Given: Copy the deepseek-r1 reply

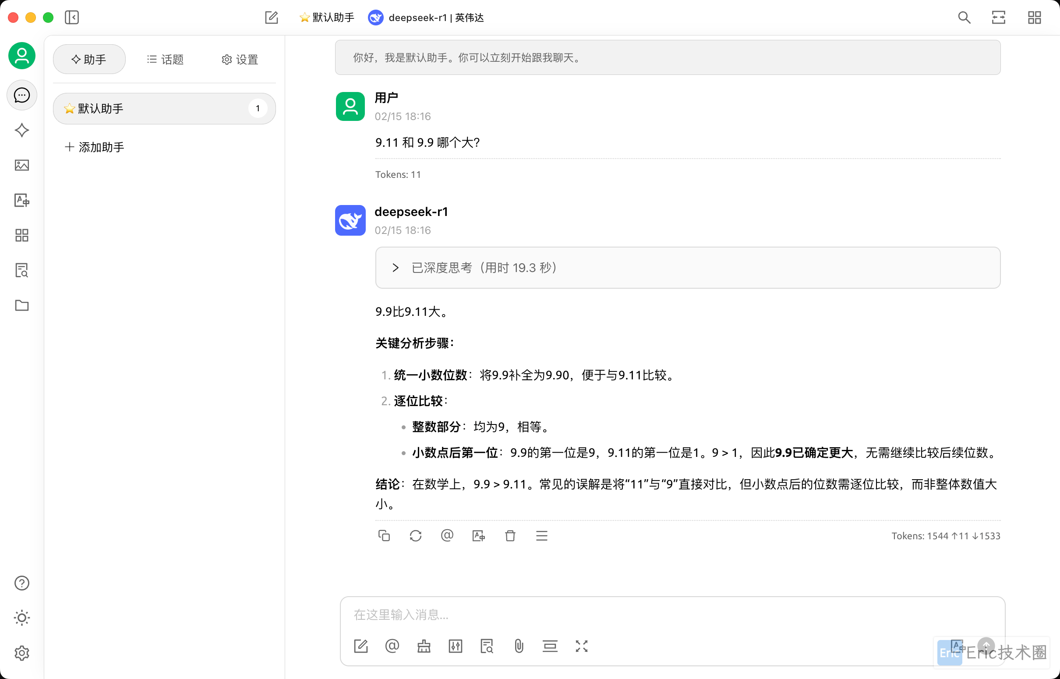Looking at the screenshot, I should click(x=384, y=536).
